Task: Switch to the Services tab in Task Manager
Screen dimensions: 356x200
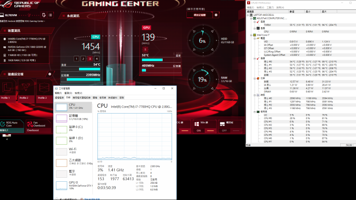Action: pyautogui.click(x=122, y=97)
